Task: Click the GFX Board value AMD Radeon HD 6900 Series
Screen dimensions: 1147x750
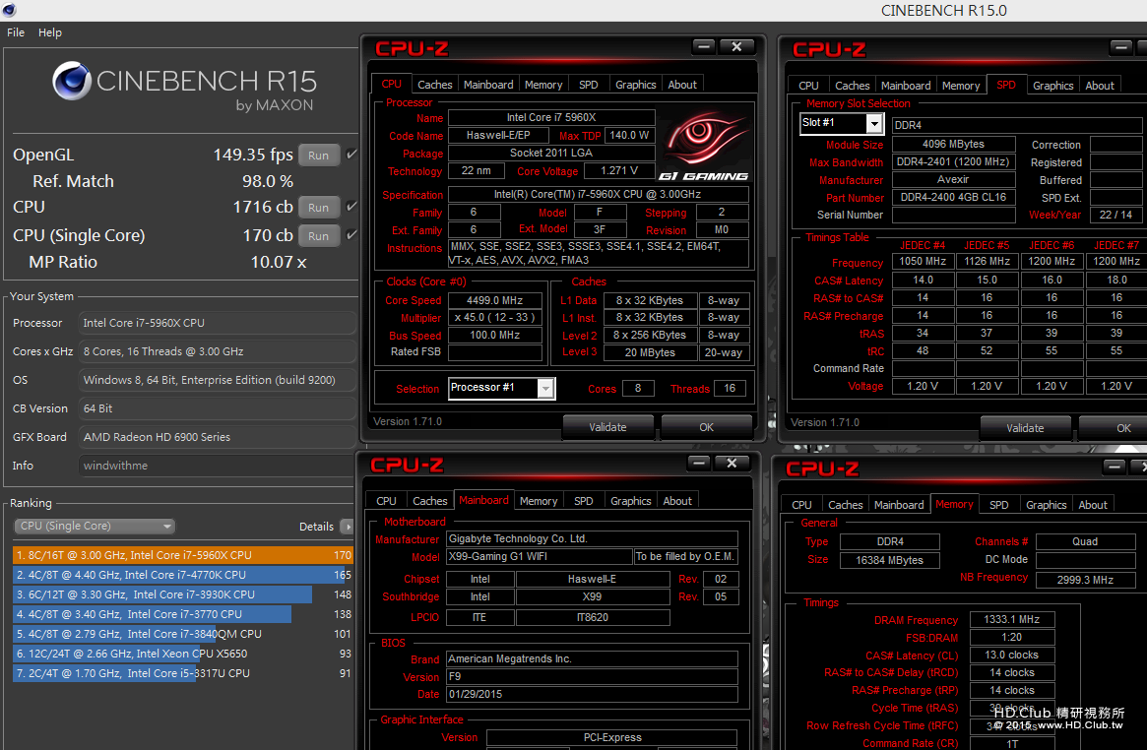Action: [217, 437]
